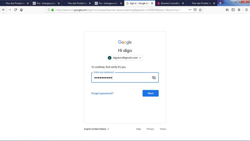250x141 pixels.
Task: Click the Google logo
Action: tap(125, 42)
